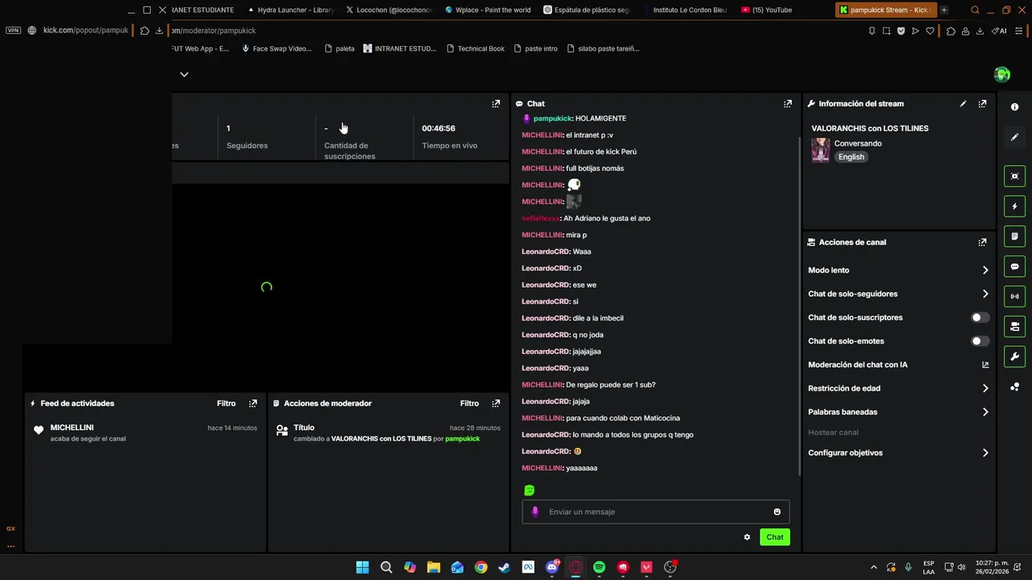Click the dropdown chevron below the bookmarks bar
This screenshot has width=1032, height=580.
coord(184,74)
